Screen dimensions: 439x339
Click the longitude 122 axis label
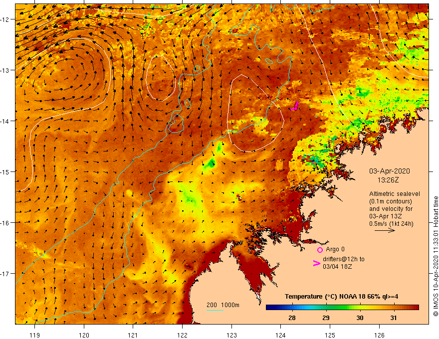182,335
